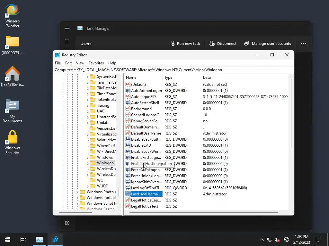329x246 pixels.
Task: Open the {f874310e-b... home desktop icon
Action: [13, 77]
